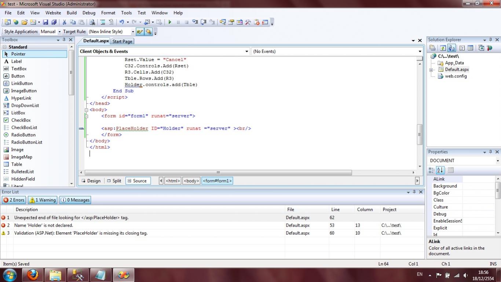Open the Build menu

[72, 12]
